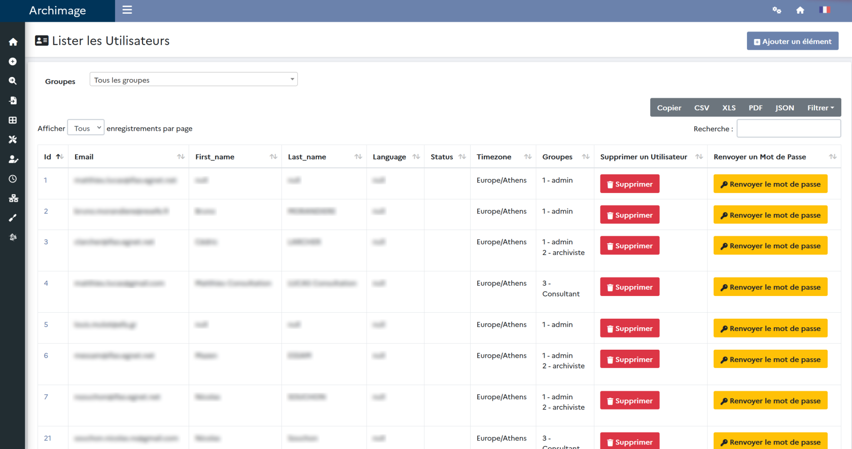
Task: Open user Id 1 link
Action: (46, 180)
